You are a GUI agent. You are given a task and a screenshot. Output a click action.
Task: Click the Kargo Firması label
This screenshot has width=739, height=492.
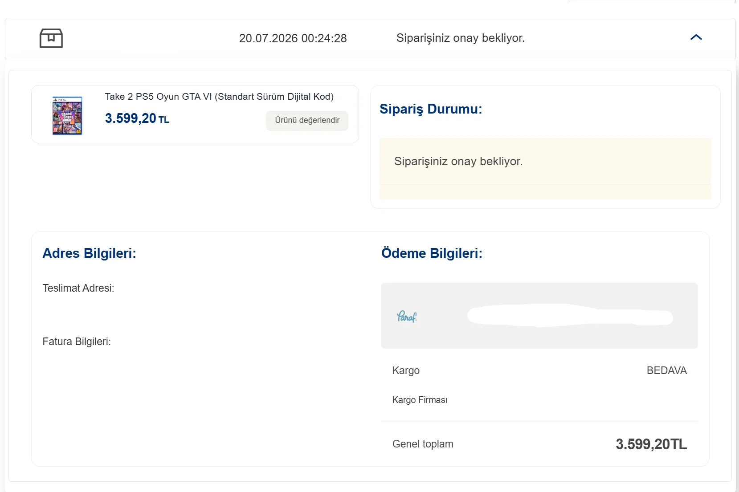(420, 400)
